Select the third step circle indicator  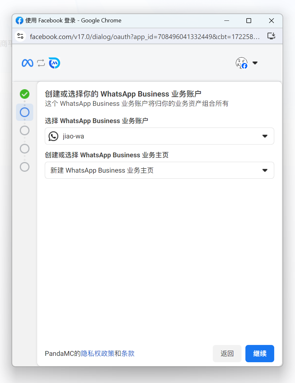[x=25, y=130]
